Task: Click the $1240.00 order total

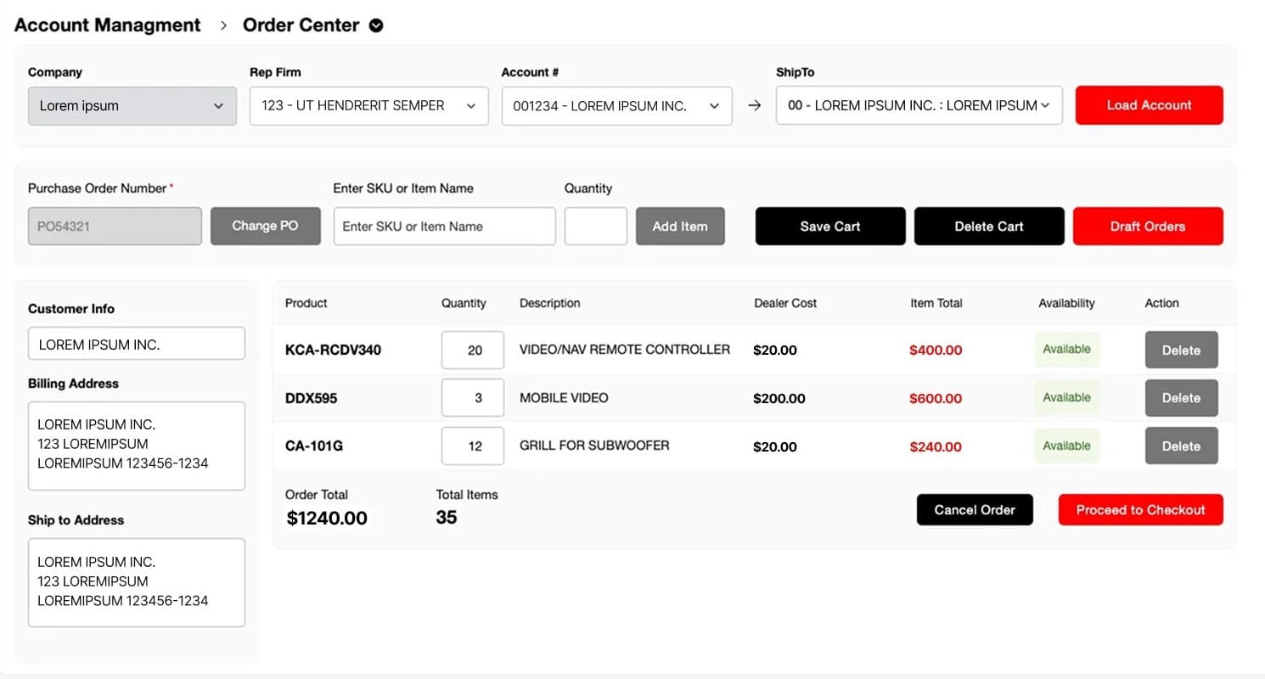Action: coord(327,519)
